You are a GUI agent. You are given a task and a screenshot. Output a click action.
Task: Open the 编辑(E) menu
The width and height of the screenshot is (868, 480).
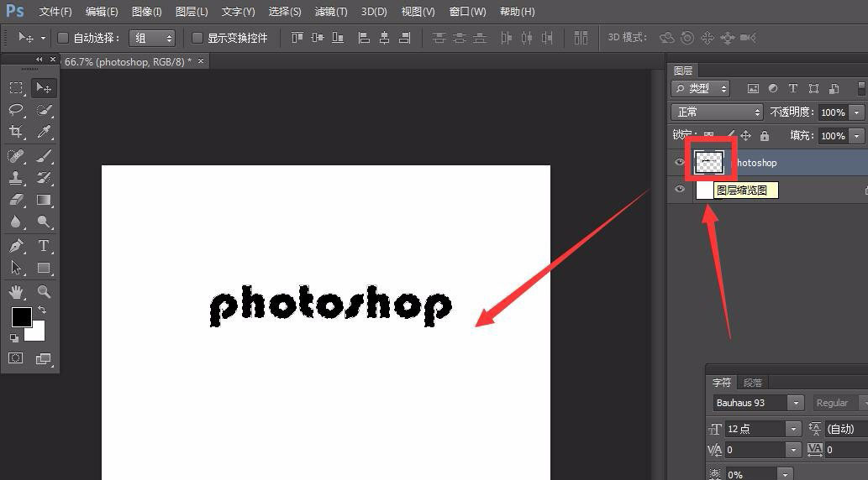click(x=102, y=11)
